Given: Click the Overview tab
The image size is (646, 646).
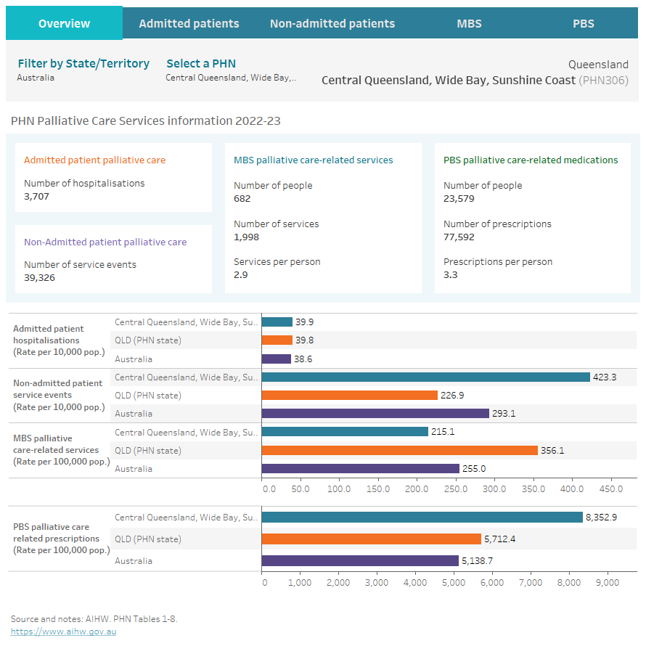Looking at the screenshot, I should coord(64,24).
